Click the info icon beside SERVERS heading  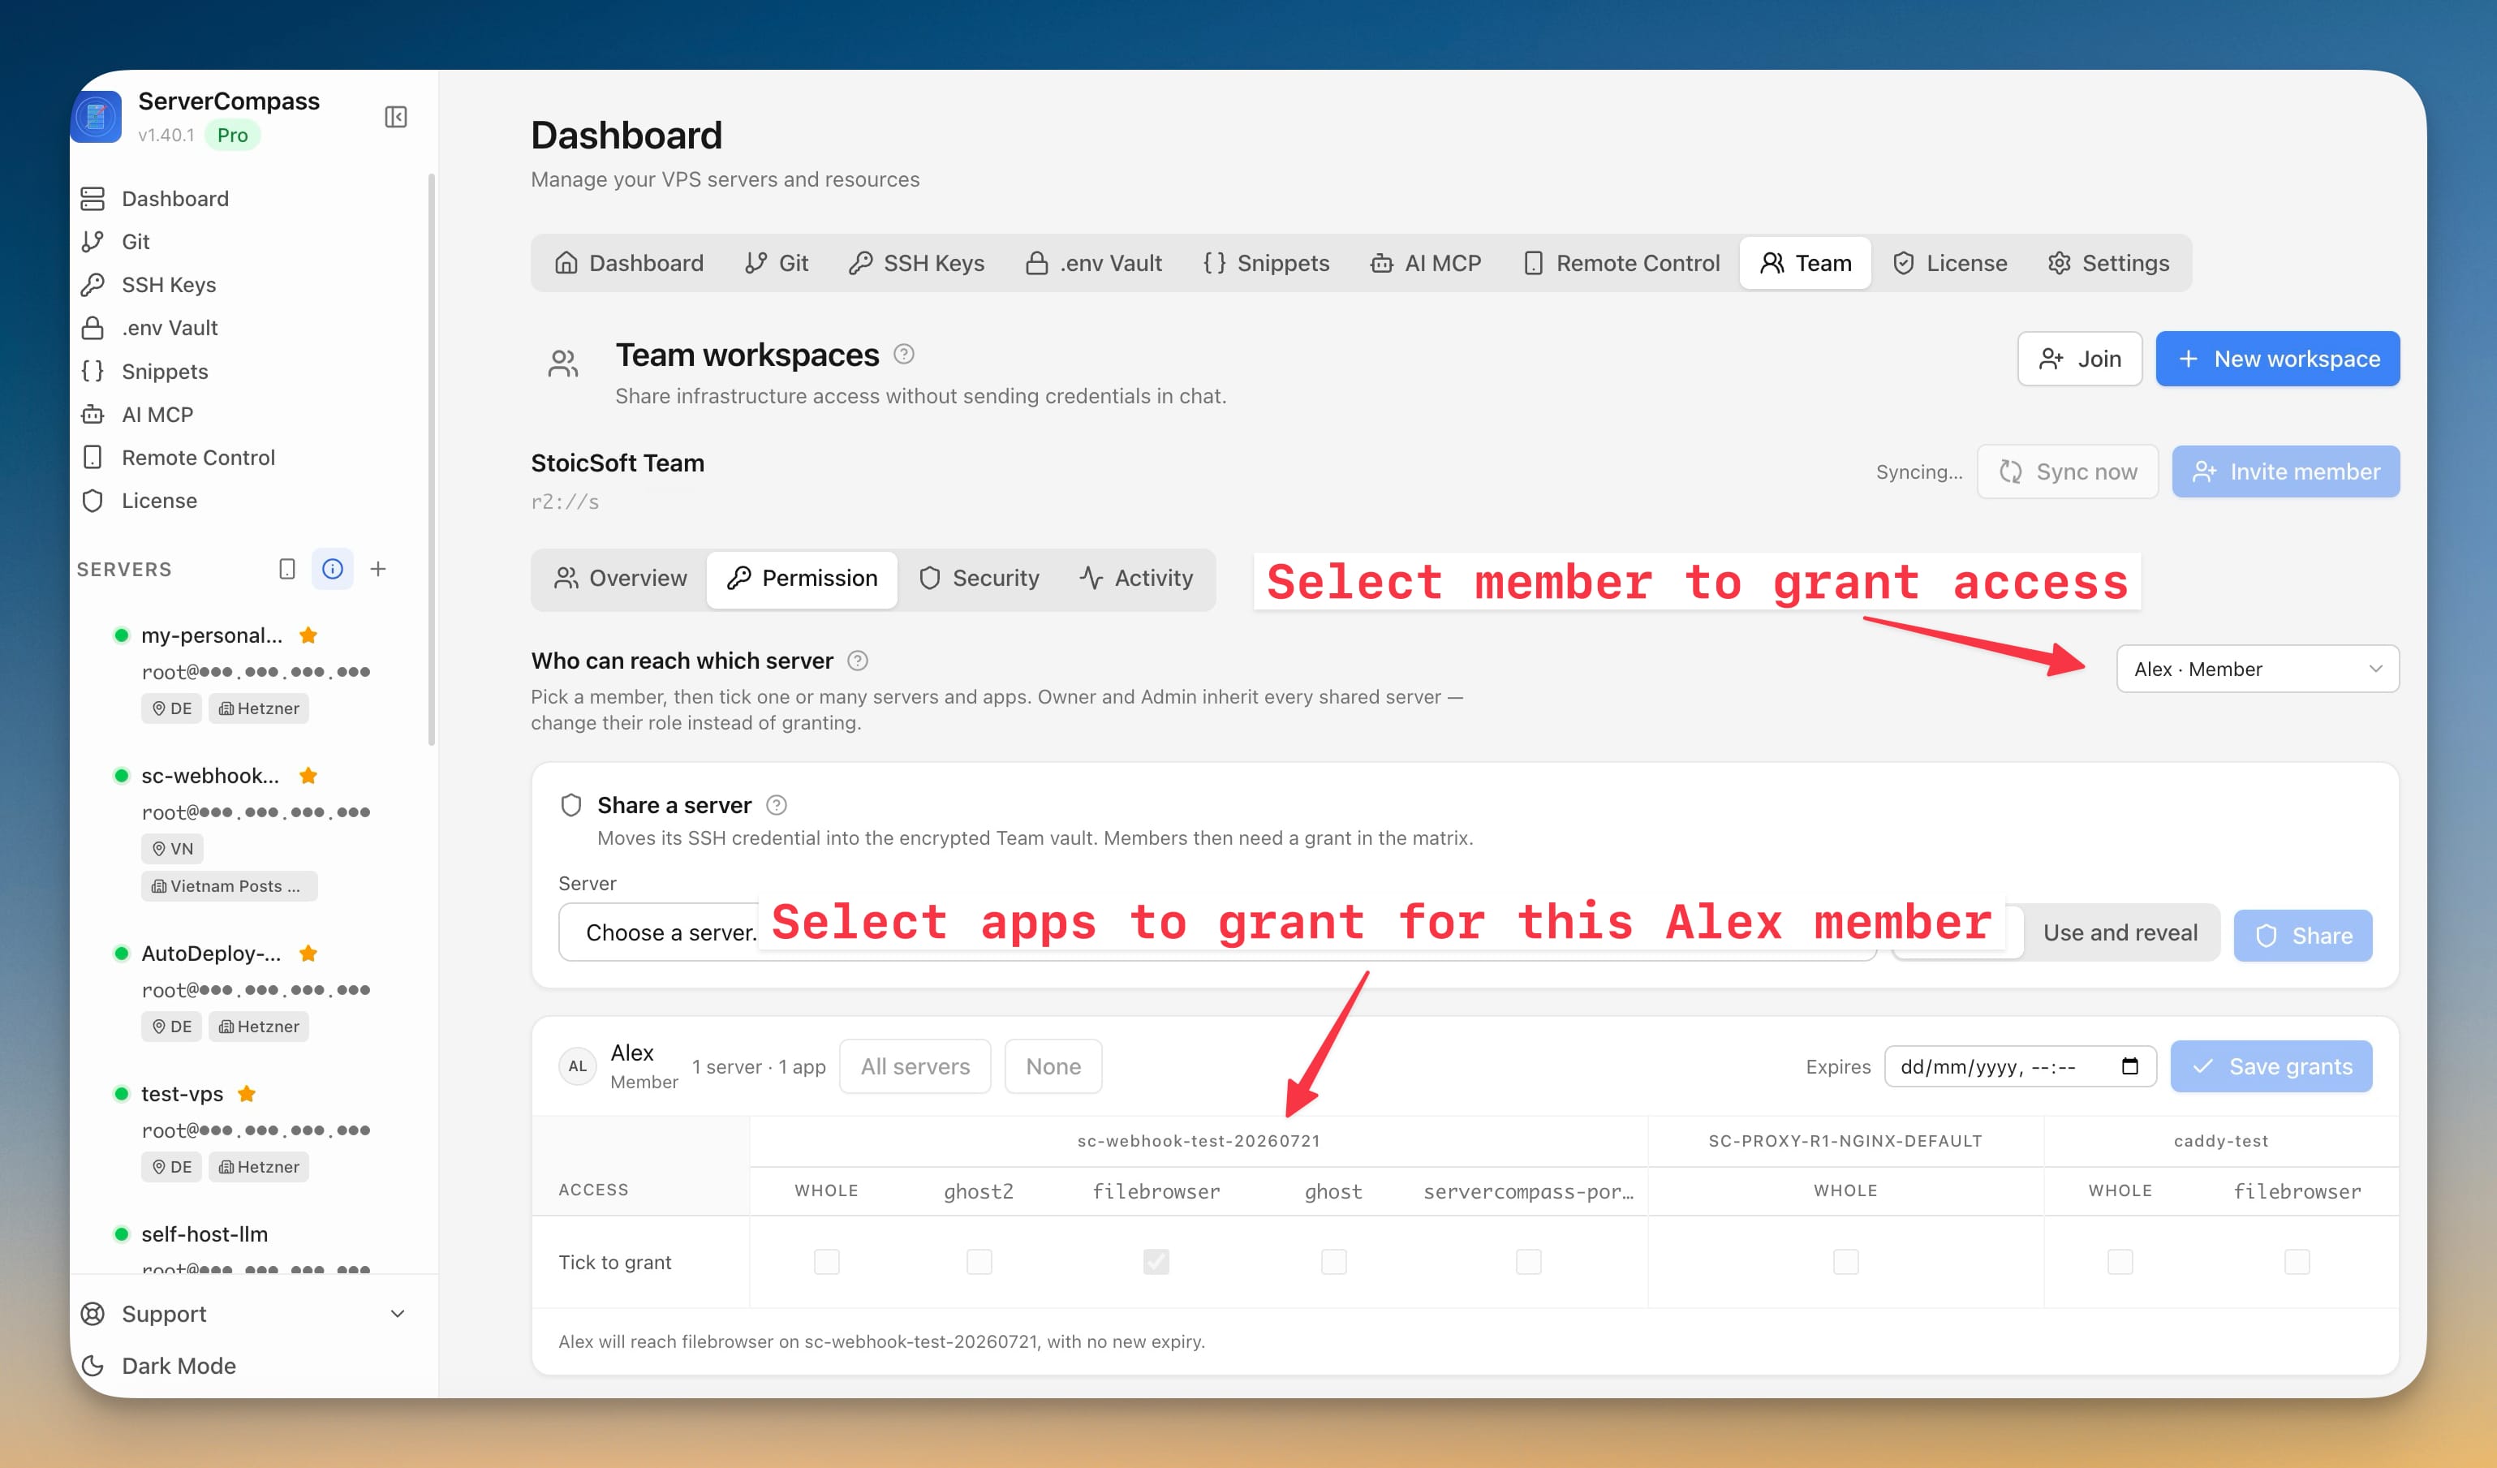tap(333, 569)
